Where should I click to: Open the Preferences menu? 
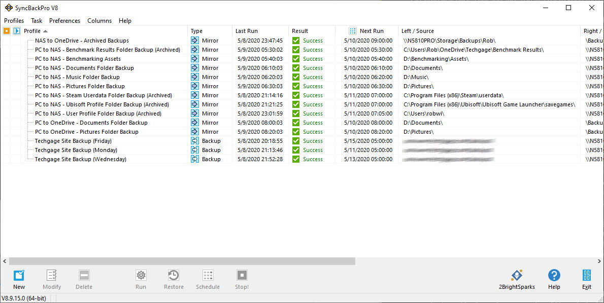coord(64,21)
